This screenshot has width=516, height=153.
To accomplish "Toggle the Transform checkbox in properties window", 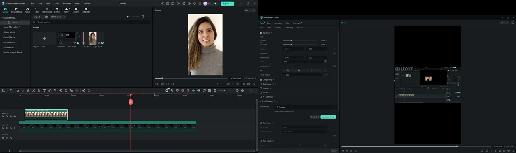I will 261,33.
